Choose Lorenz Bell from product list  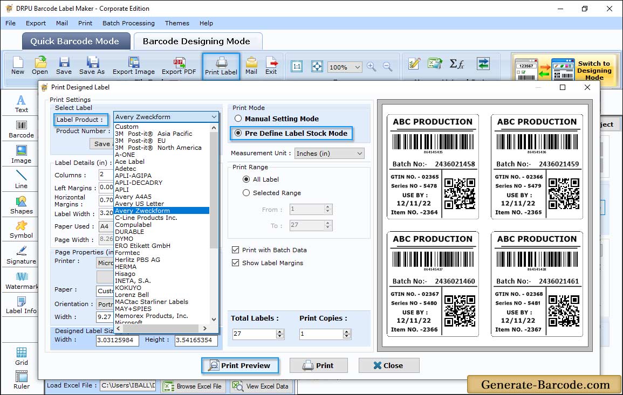[132, 295]
